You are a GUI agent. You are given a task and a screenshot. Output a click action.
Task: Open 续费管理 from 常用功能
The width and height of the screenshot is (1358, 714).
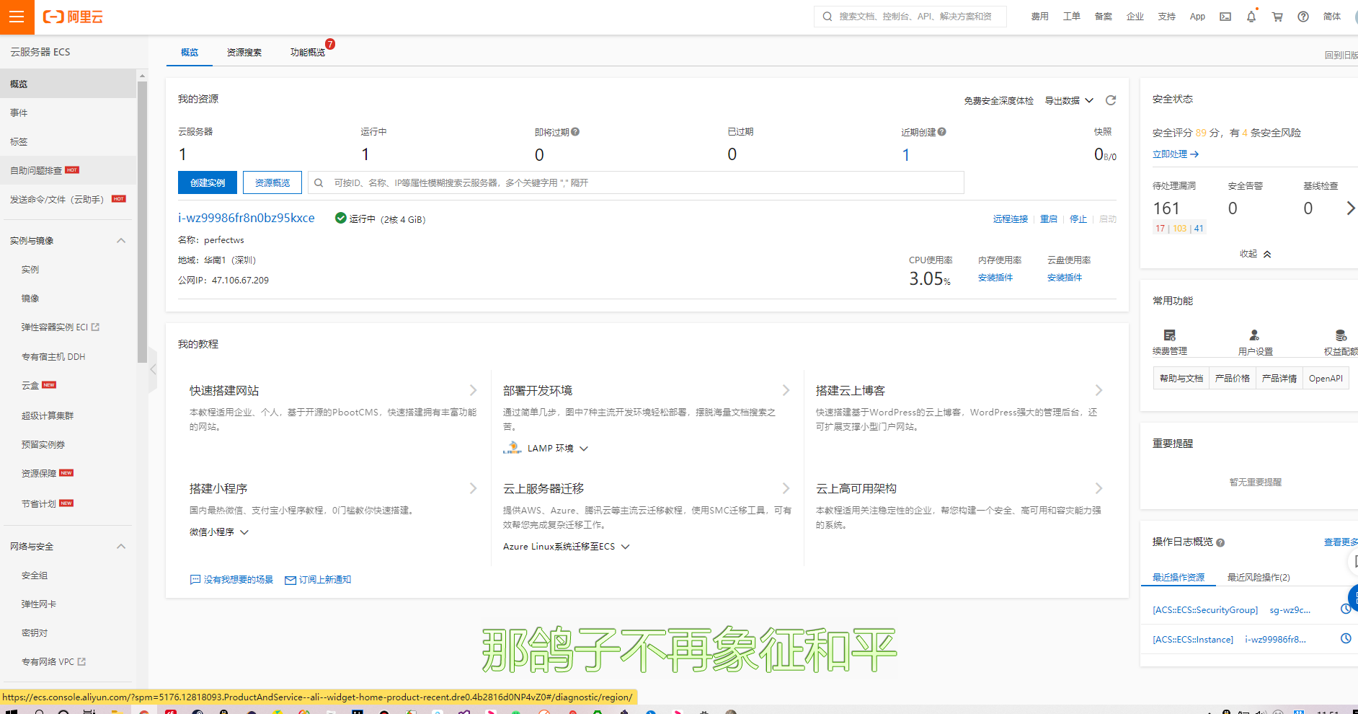tap(1170, 340)
